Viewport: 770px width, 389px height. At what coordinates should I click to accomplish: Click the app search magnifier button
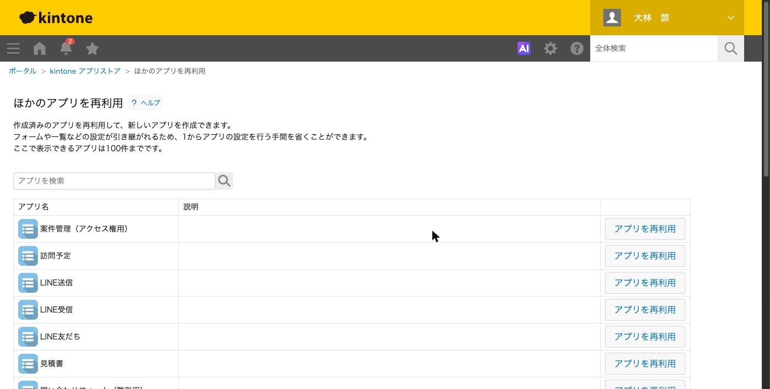pyautogui.click(x=224, y=180)
